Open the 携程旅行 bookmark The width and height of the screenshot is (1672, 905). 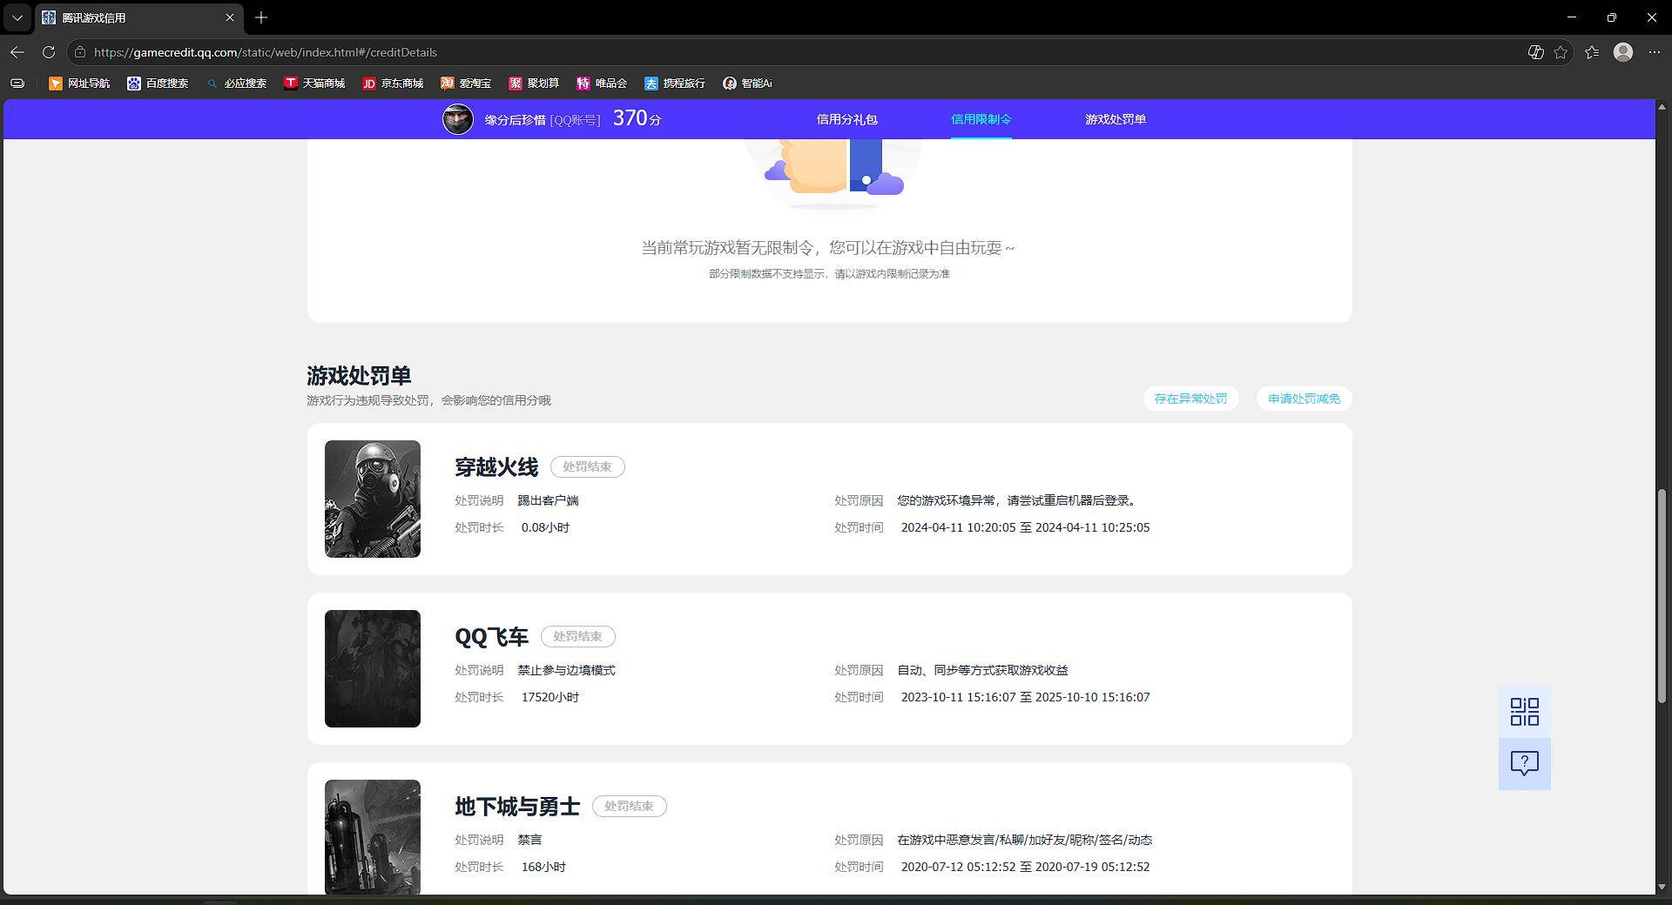click(x=675, y=84)
